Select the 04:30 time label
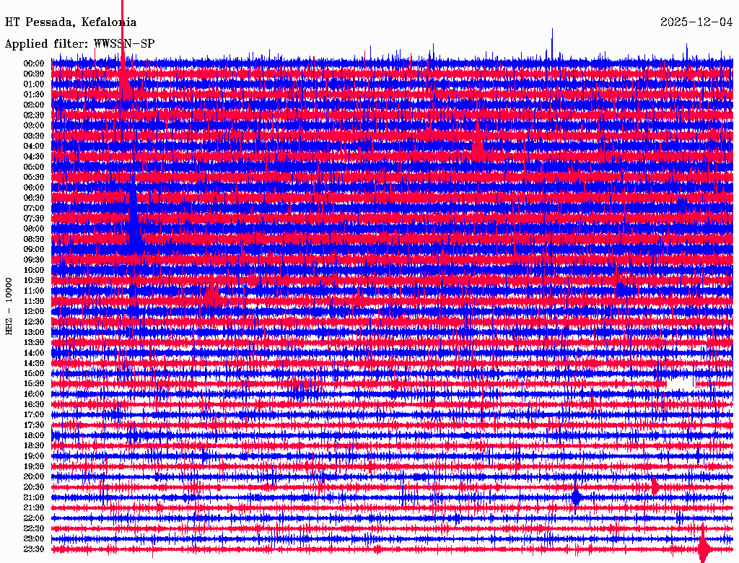 point(34,157)
